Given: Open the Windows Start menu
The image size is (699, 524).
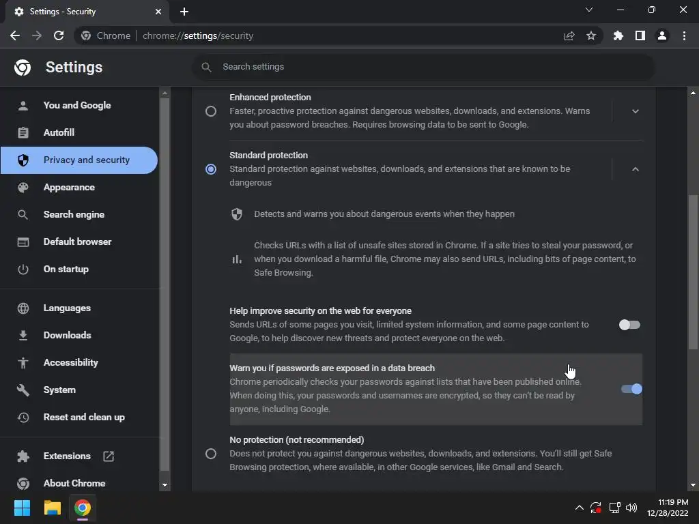Looking at the screenshot, I should tap(22, 508).
